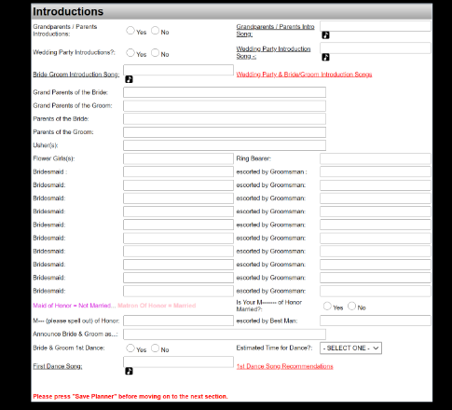Click the Wedding Party Introduction Song label link
452x410 pixels.
click(x=273, y=52)
